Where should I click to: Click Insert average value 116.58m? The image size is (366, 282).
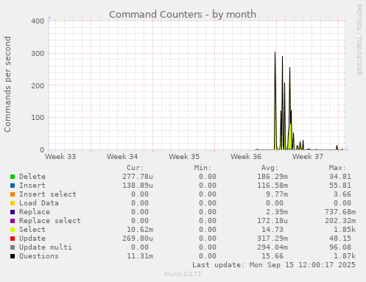point(272,186)
